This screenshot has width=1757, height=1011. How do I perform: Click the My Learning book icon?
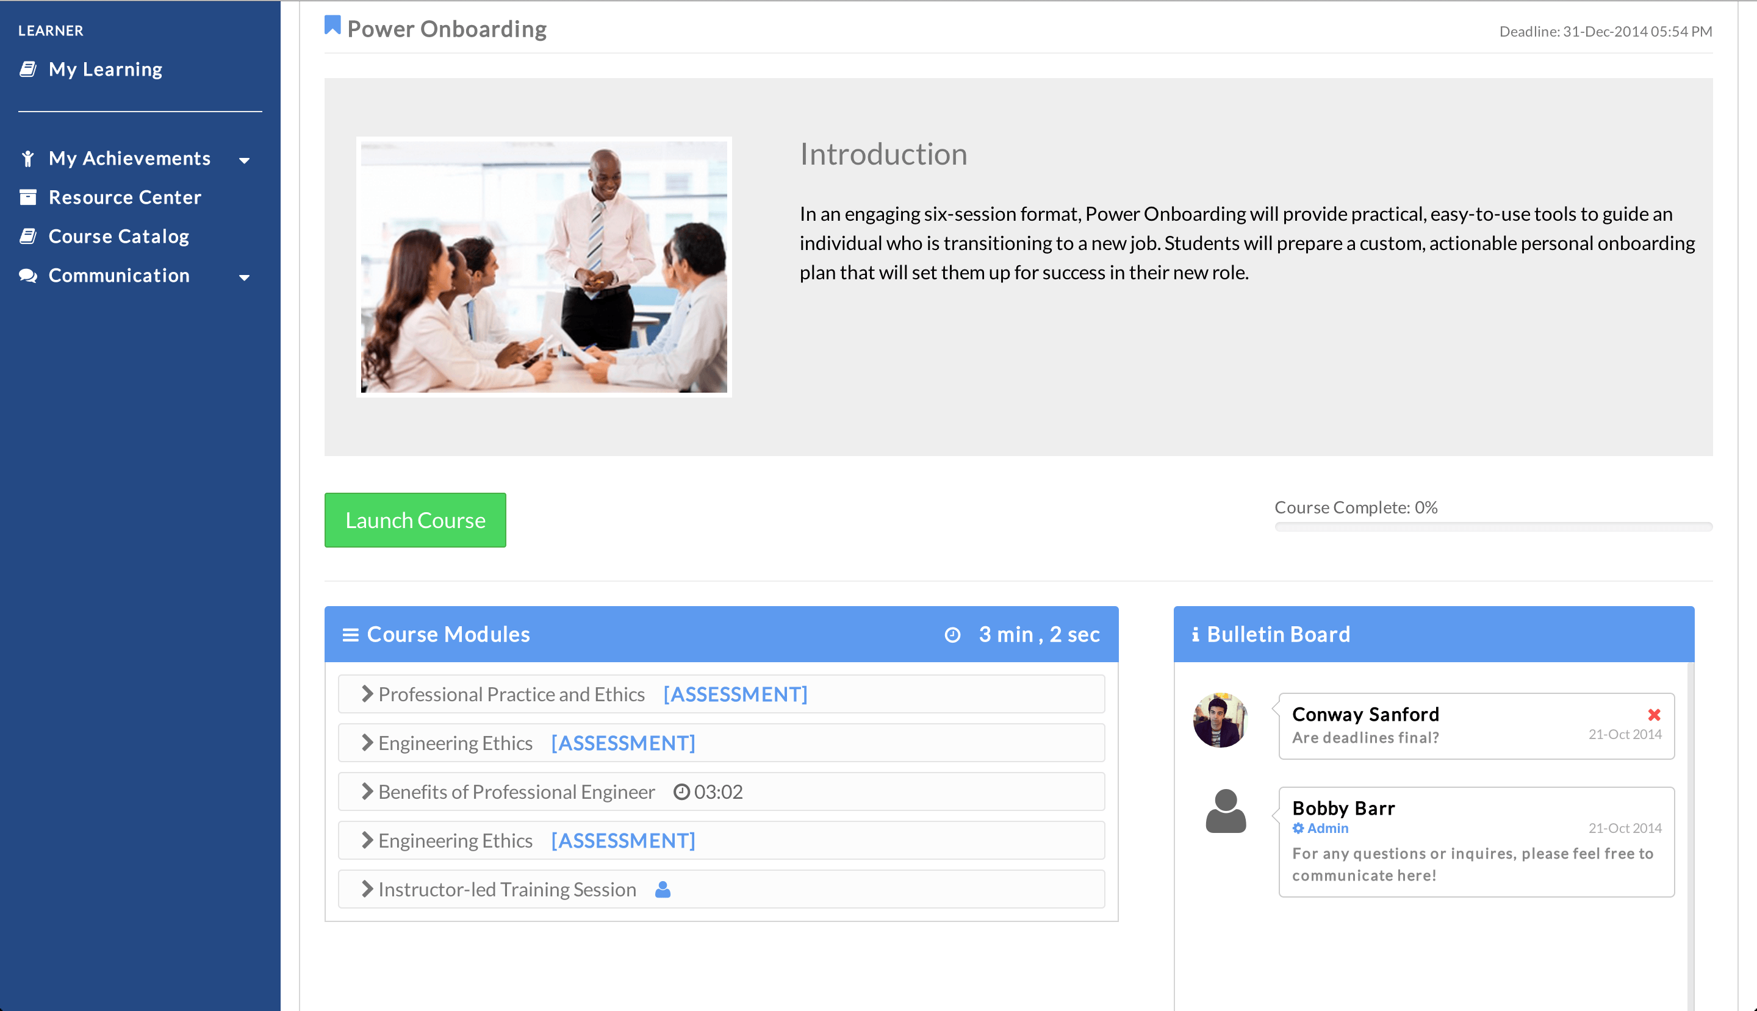coord(28,70)
